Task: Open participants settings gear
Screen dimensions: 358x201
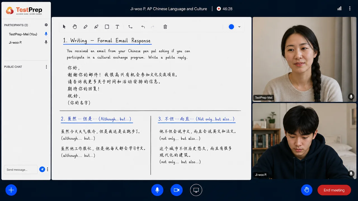Action: [46, 25]
